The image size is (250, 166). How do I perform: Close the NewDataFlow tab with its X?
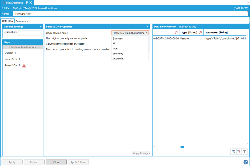click(x=31, y=3)
